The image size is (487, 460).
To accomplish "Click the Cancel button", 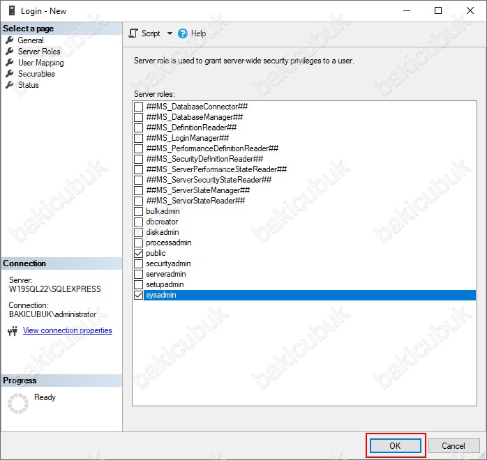I will 453,446.
